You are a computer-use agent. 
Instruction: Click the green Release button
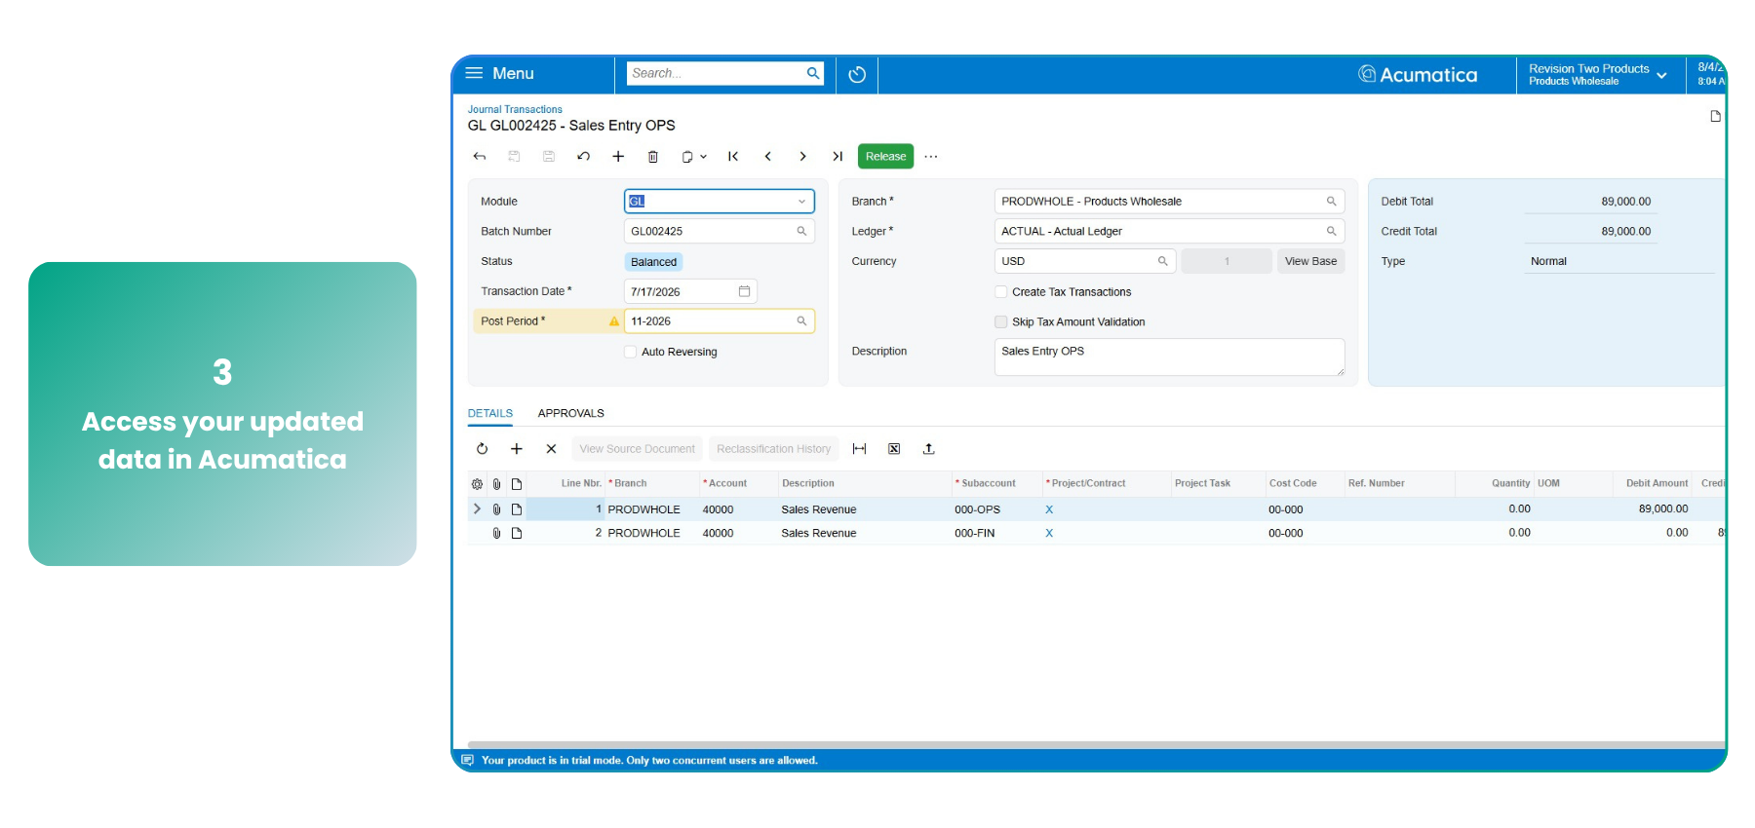pos(885,156)
